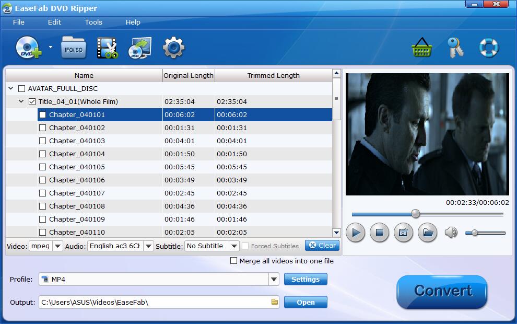This screenshot has height=324, width=517.
Task: Mute audio with the speaker icon
Action: pos(451,233)
